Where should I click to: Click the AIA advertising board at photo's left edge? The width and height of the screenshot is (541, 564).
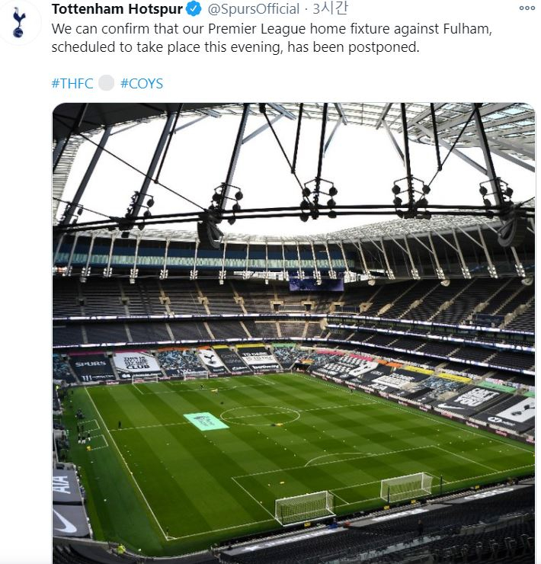point(65,485)
